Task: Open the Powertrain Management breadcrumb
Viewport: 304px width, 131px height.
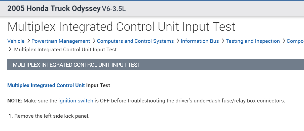Action: pos(61,41)
